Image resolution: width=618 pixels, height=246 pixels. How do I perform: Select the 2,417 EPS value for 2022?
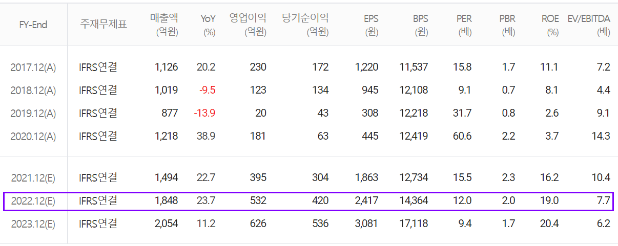(366, 201)
